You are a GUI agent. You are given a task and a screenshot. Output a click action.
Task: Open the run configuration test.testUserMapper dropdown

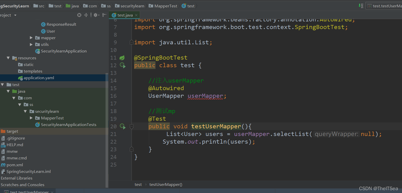384,6
